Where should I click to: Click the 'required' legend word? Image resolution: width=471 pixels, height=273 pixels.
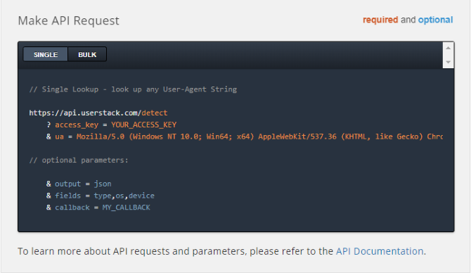(380, 20)
